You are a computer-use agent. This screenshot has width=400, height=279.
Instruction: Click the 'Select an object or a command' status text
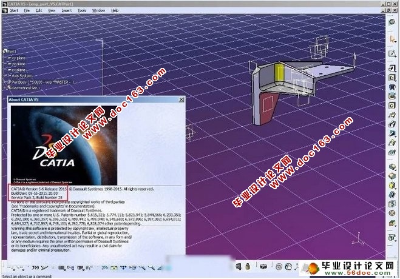27,277
